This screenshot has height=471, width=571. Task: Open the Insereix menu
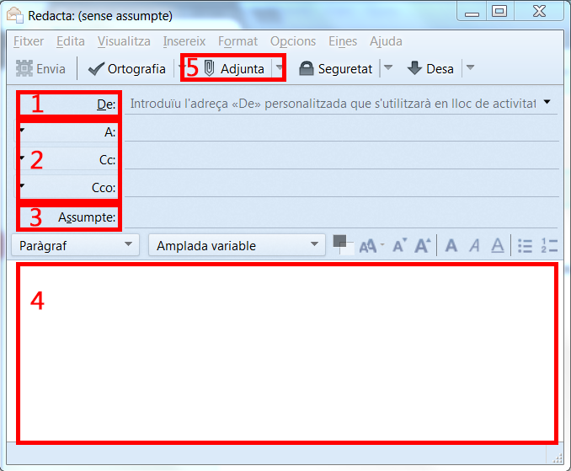pos(184,41)
